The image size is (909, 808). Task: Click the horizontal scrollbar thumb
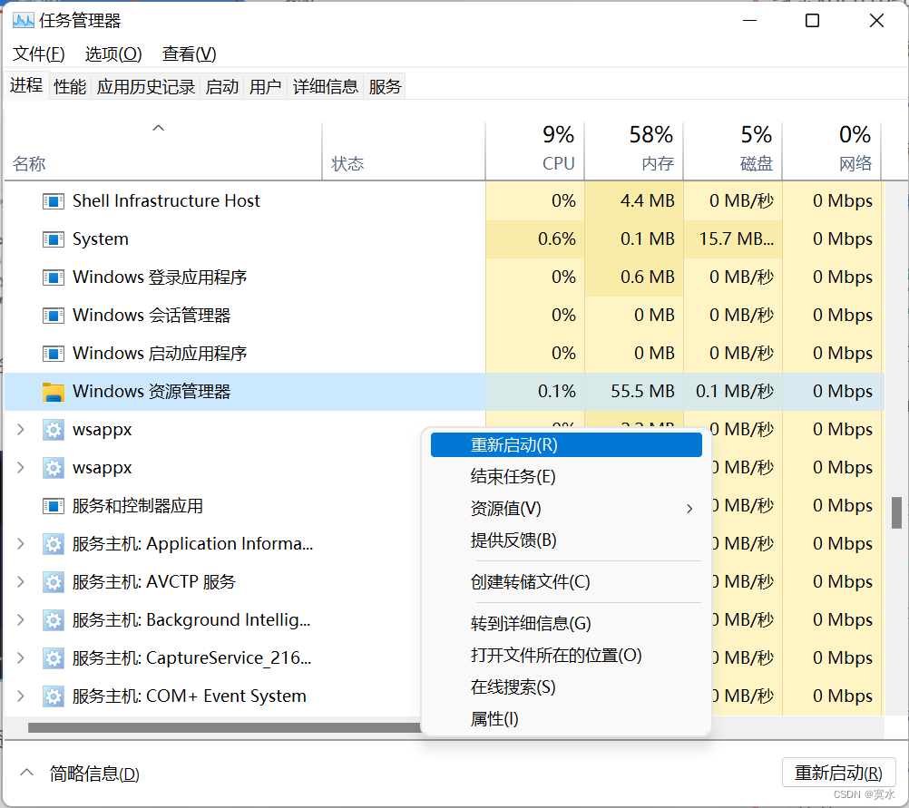pyautogui.click(x=225, y=727)
